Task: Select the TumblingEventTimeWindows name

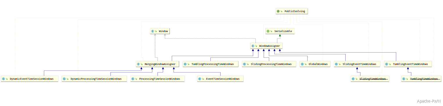Action: click(410, 64)
